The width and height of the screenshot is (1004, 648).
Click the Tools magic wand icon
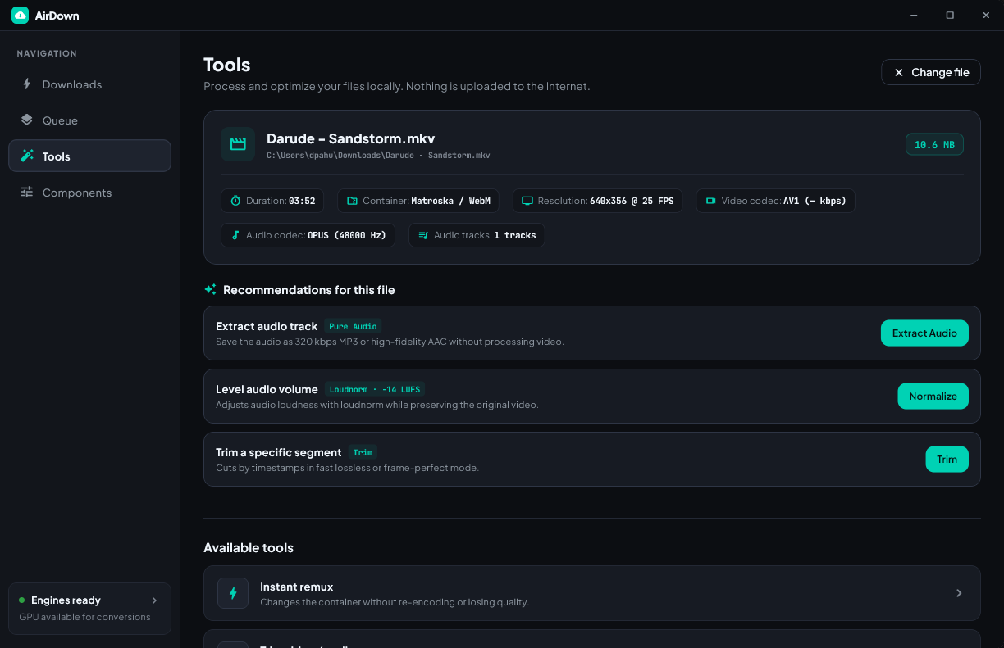pos(27,156)
